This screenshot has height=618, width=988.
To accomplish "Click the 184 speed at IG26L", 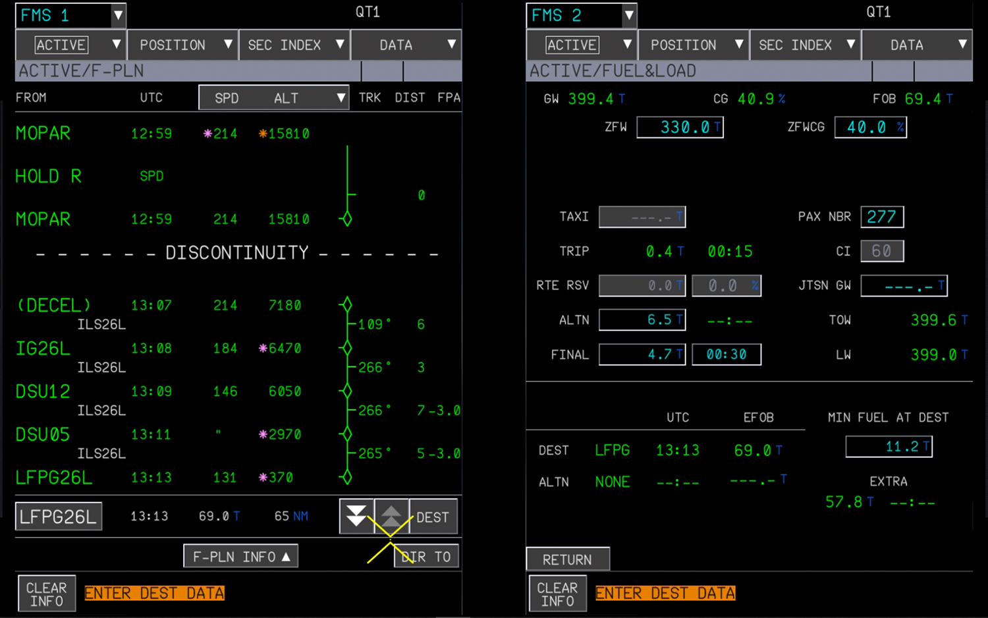I will click(x=225, y=349).
